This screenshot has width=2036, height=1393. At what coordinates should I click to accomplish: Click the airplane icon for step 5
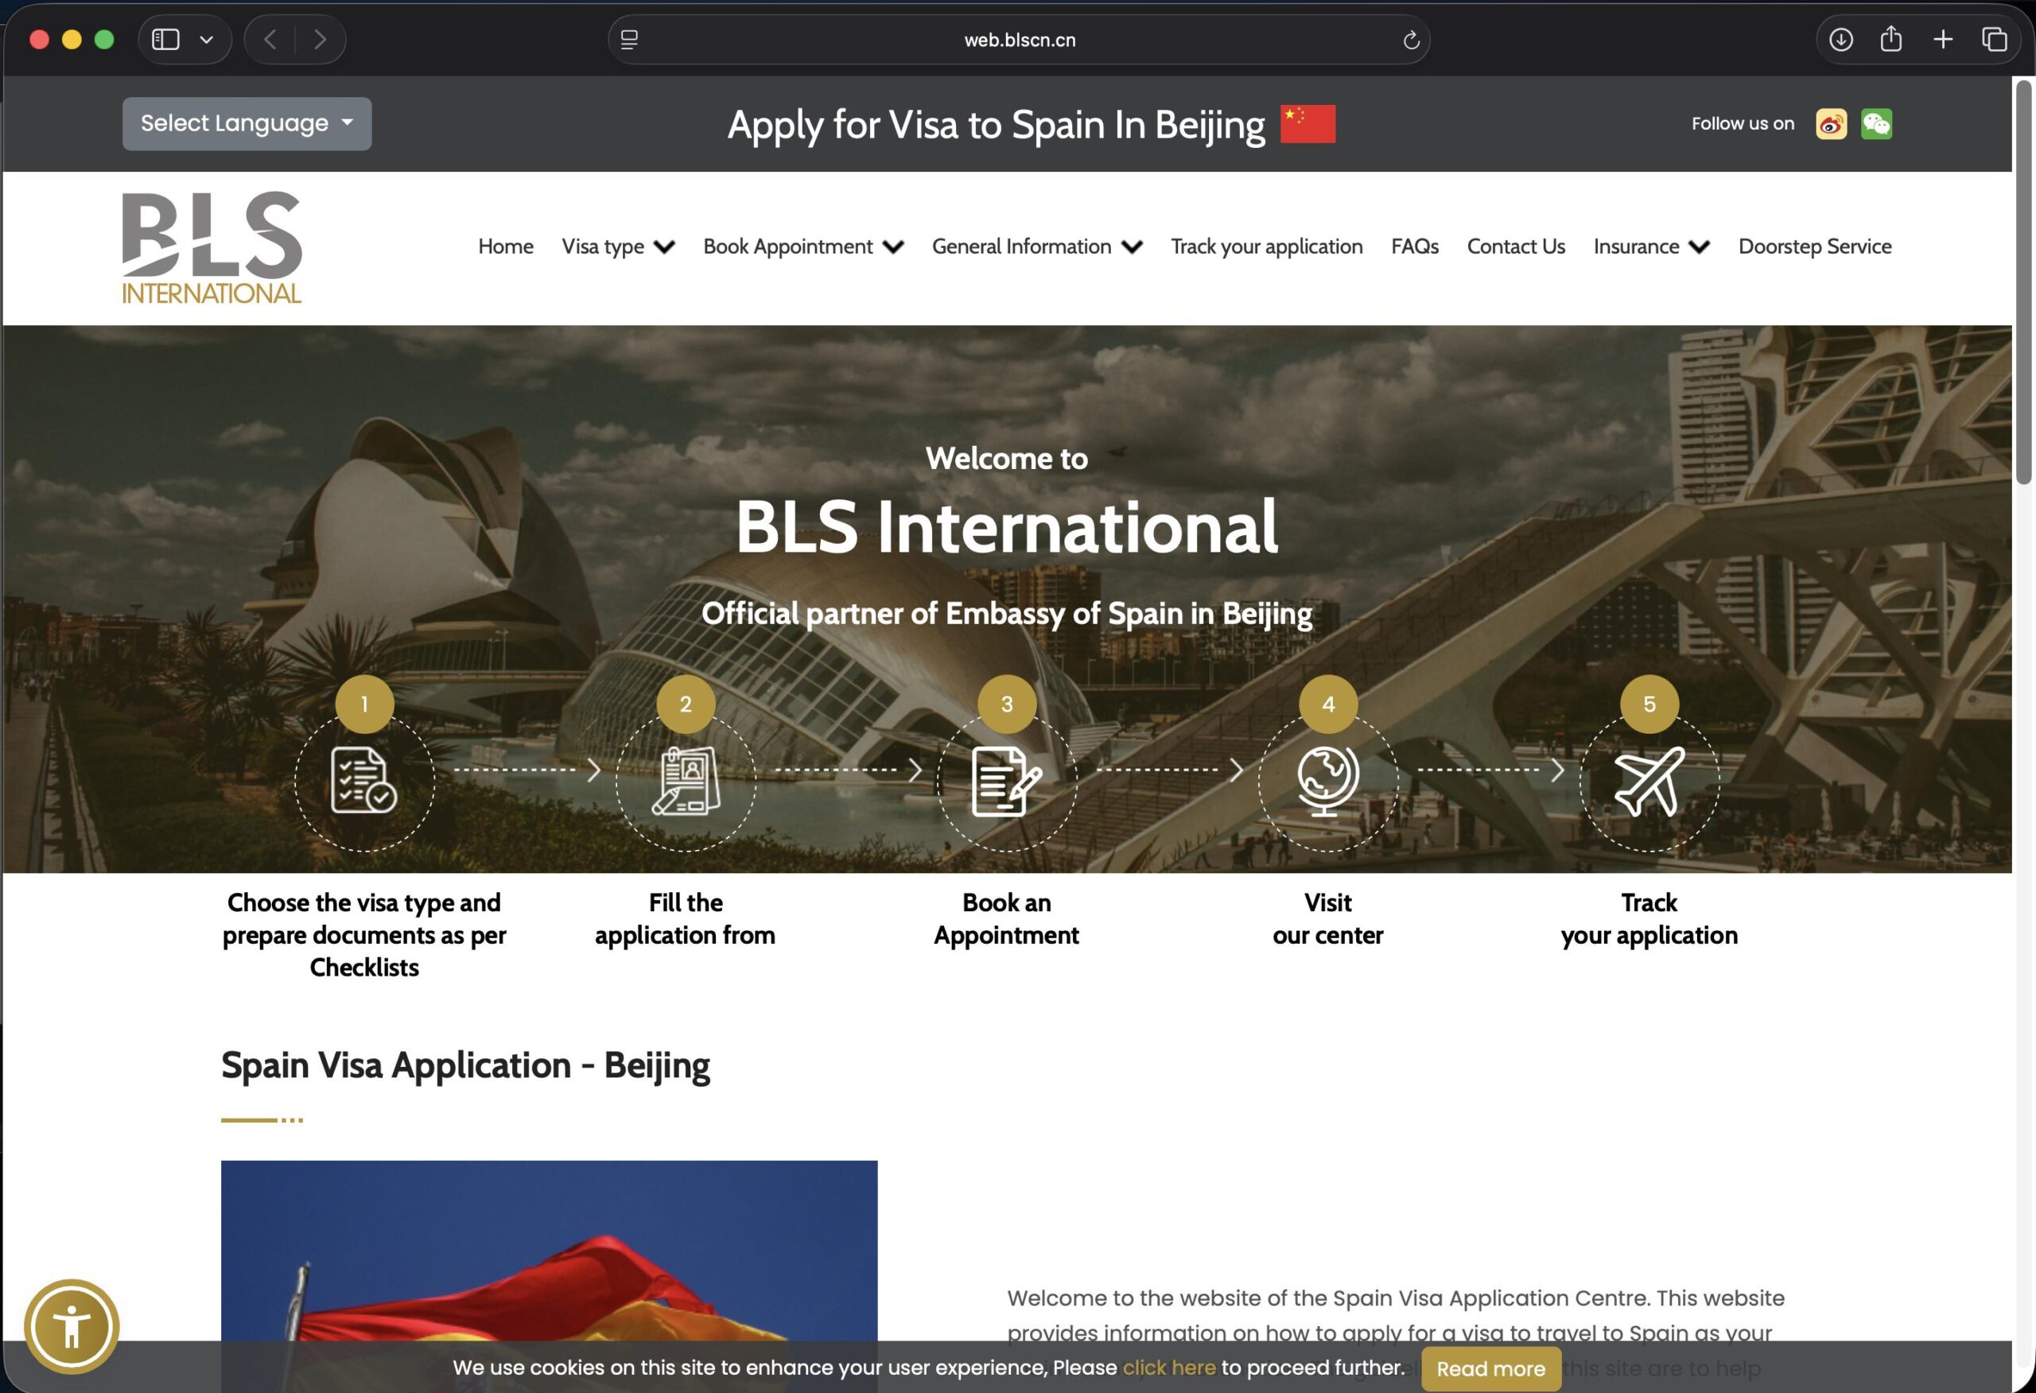point(1649,782)
